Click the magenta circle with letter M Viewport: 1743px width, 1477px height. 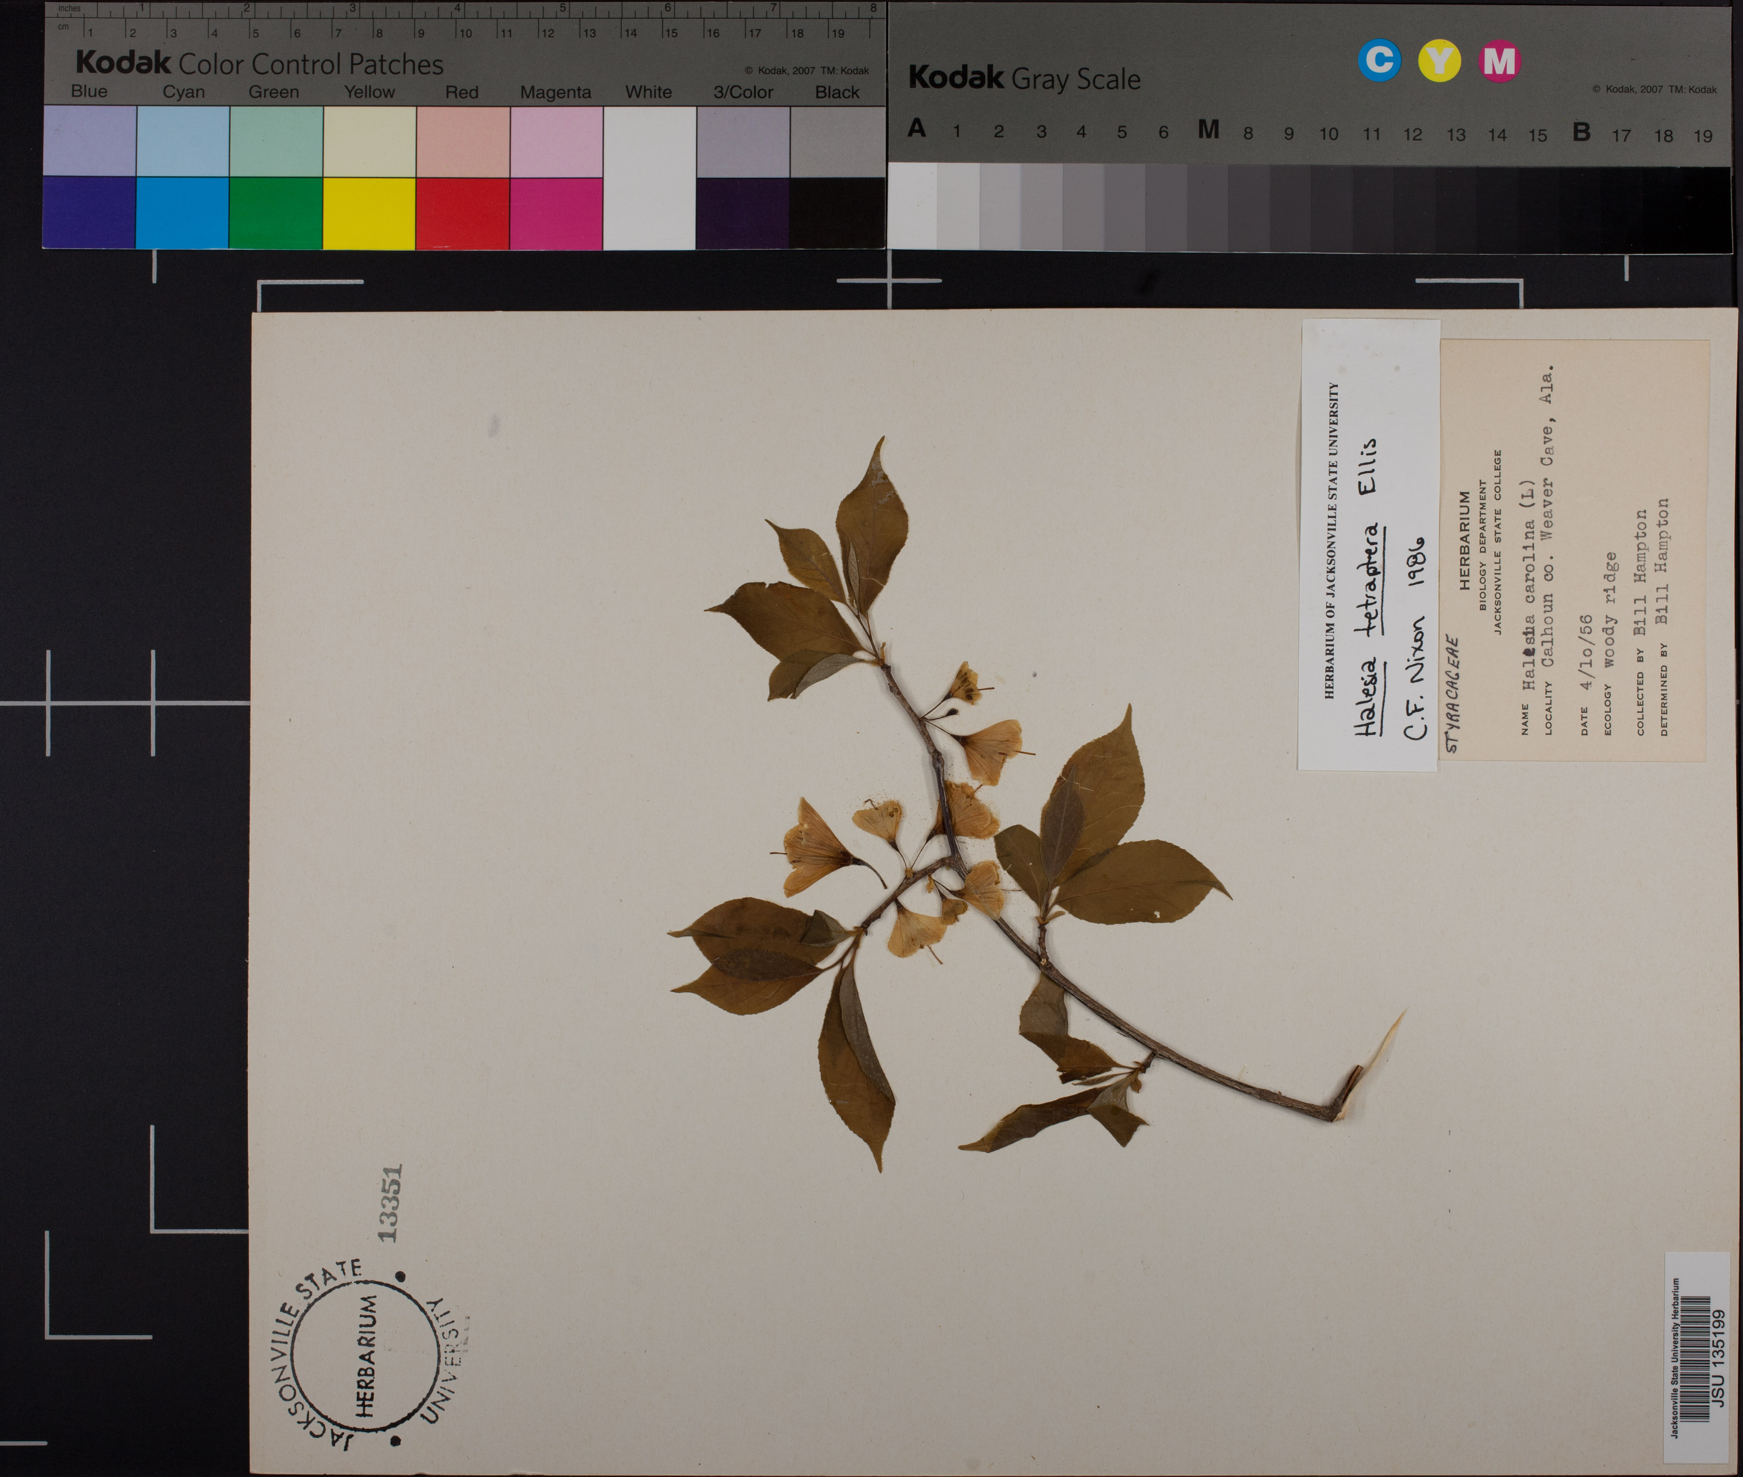point(1499,61)
